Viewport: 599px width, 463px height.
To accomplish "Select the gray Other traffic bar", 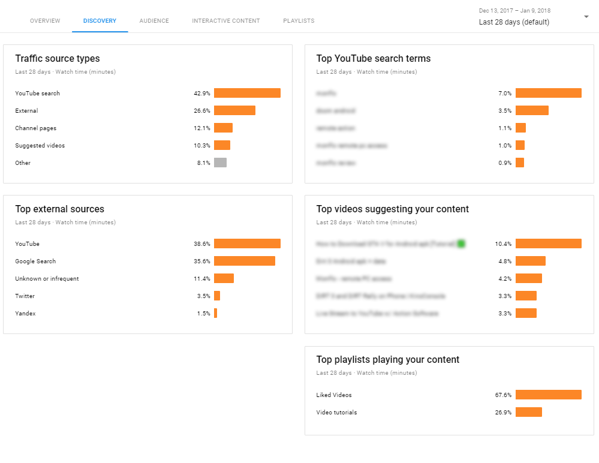I will 220,163.
